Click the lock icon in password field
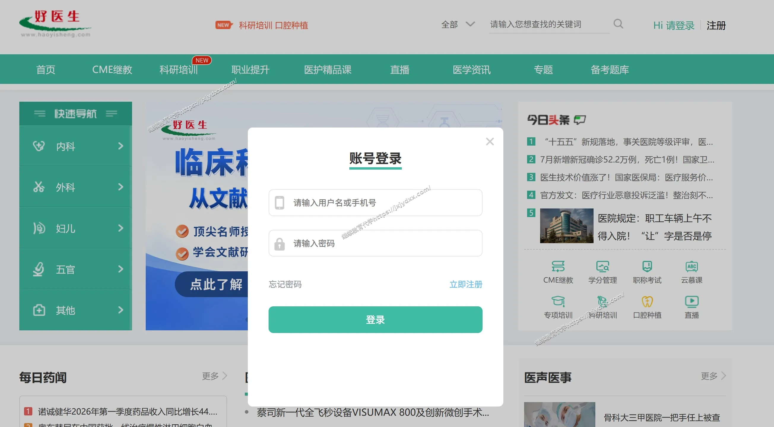The width and height of the screenshot is (774, 427). [280, 243]
